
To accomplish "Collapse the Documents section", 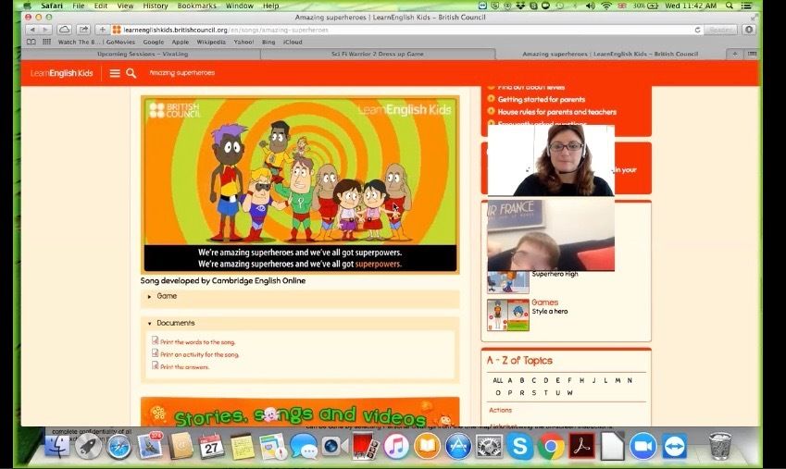I will tap(300, 323).
